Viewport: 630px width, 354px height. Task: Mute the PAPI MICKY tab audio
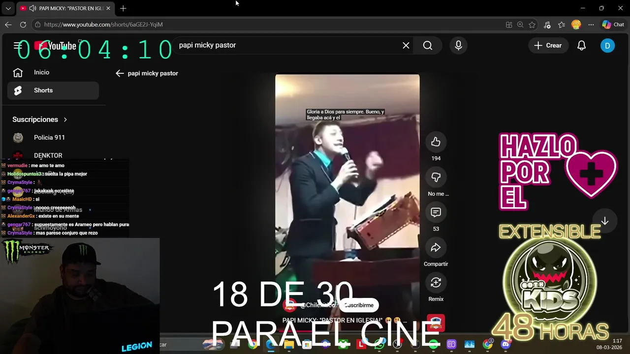coord(32,8)
